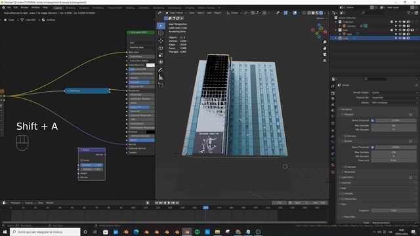Image resolution: width=420 pixels, height=236 pixels.
Task: Open the Object Mode dropdown
Action: pos(176,13)
